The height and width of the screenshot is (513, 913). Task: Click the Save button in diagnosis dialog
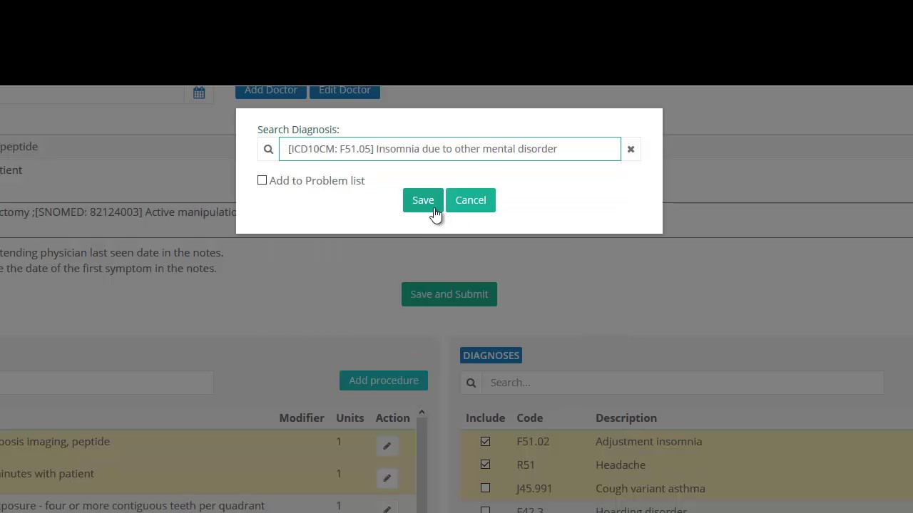coord(423,200)
